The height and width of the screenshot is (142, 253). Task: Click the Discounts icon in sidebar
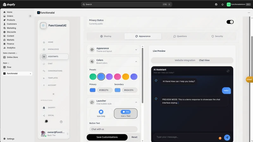coord(4,32)
